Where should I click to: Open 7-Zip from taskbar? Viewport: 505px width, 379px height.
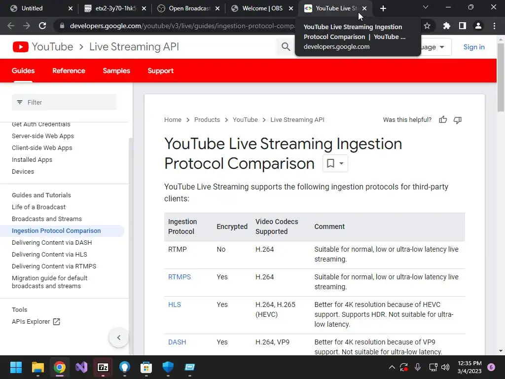[x=103, y=367]
